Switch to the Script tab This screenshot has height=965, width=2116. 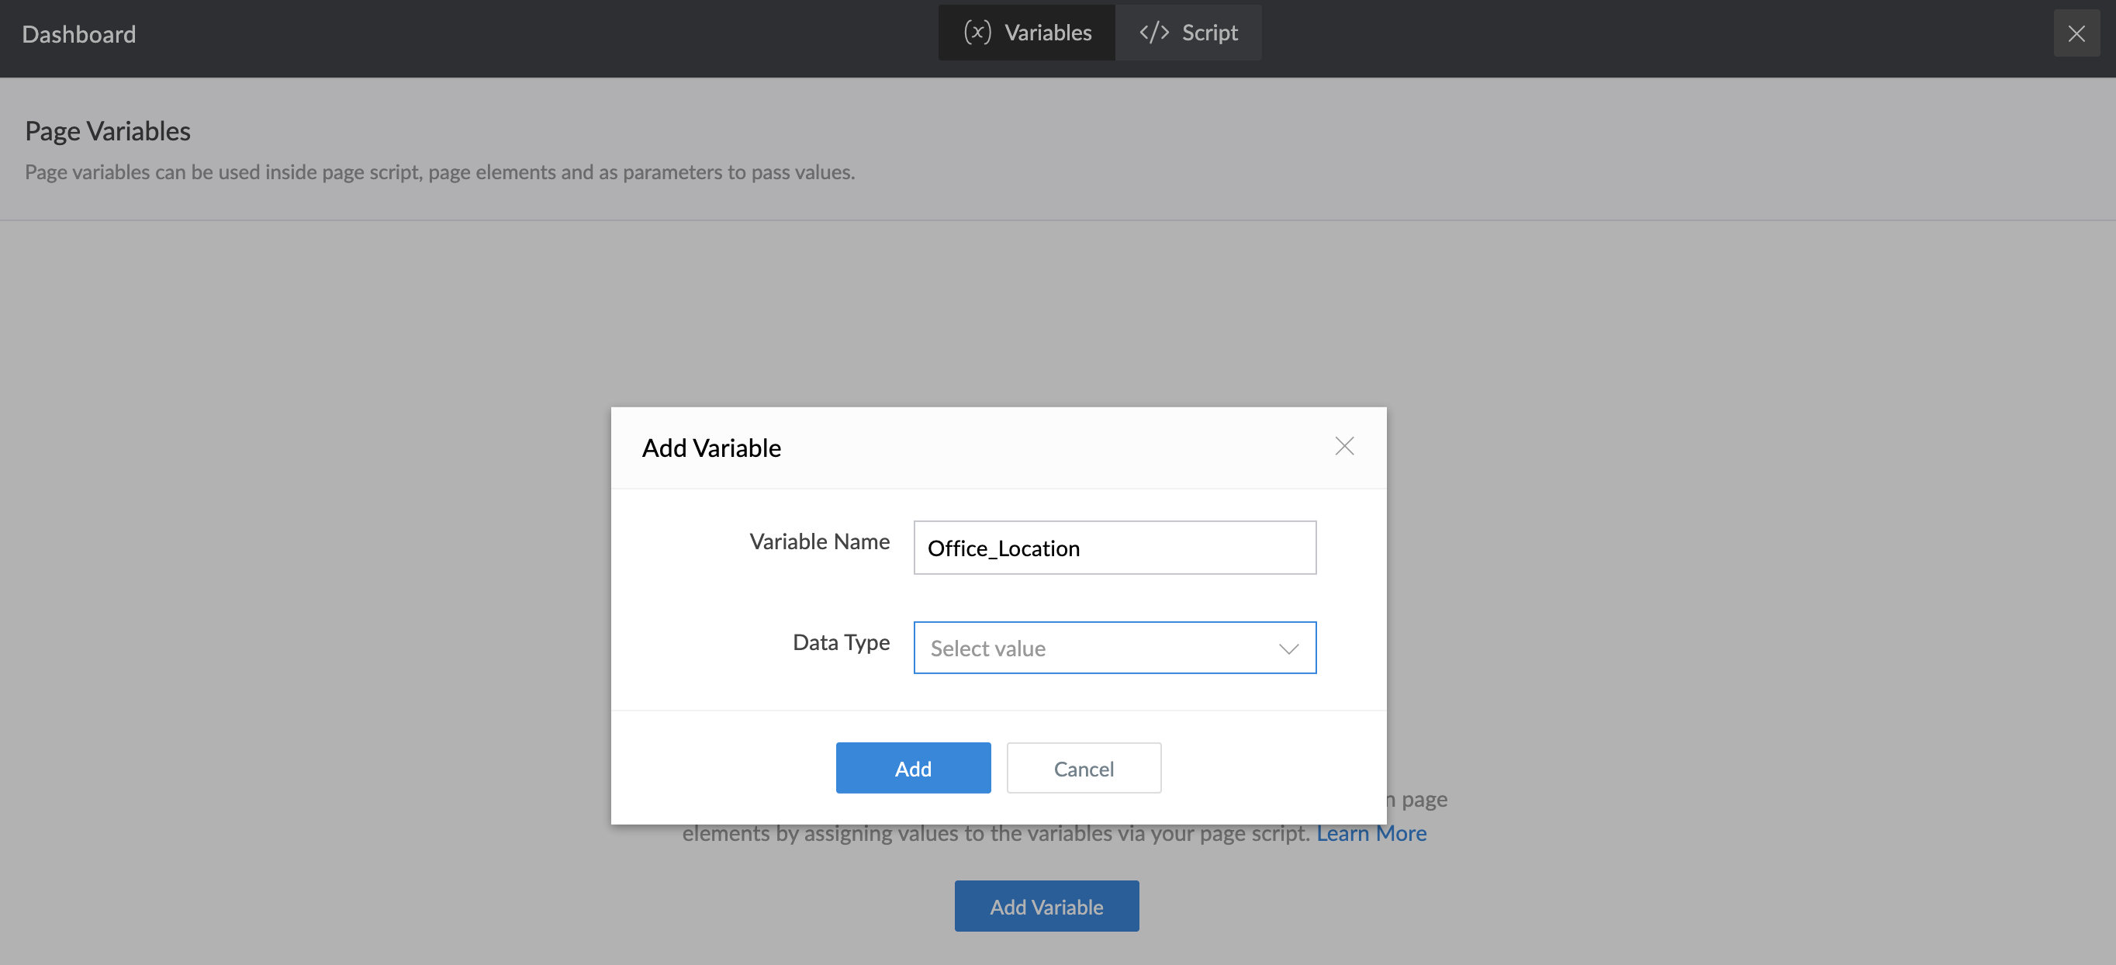1188,33
